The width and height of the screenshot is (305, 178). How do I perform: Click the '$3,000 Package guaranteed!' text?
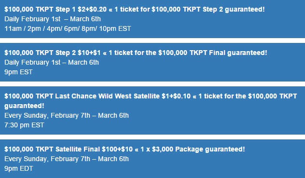click(198, 149)
